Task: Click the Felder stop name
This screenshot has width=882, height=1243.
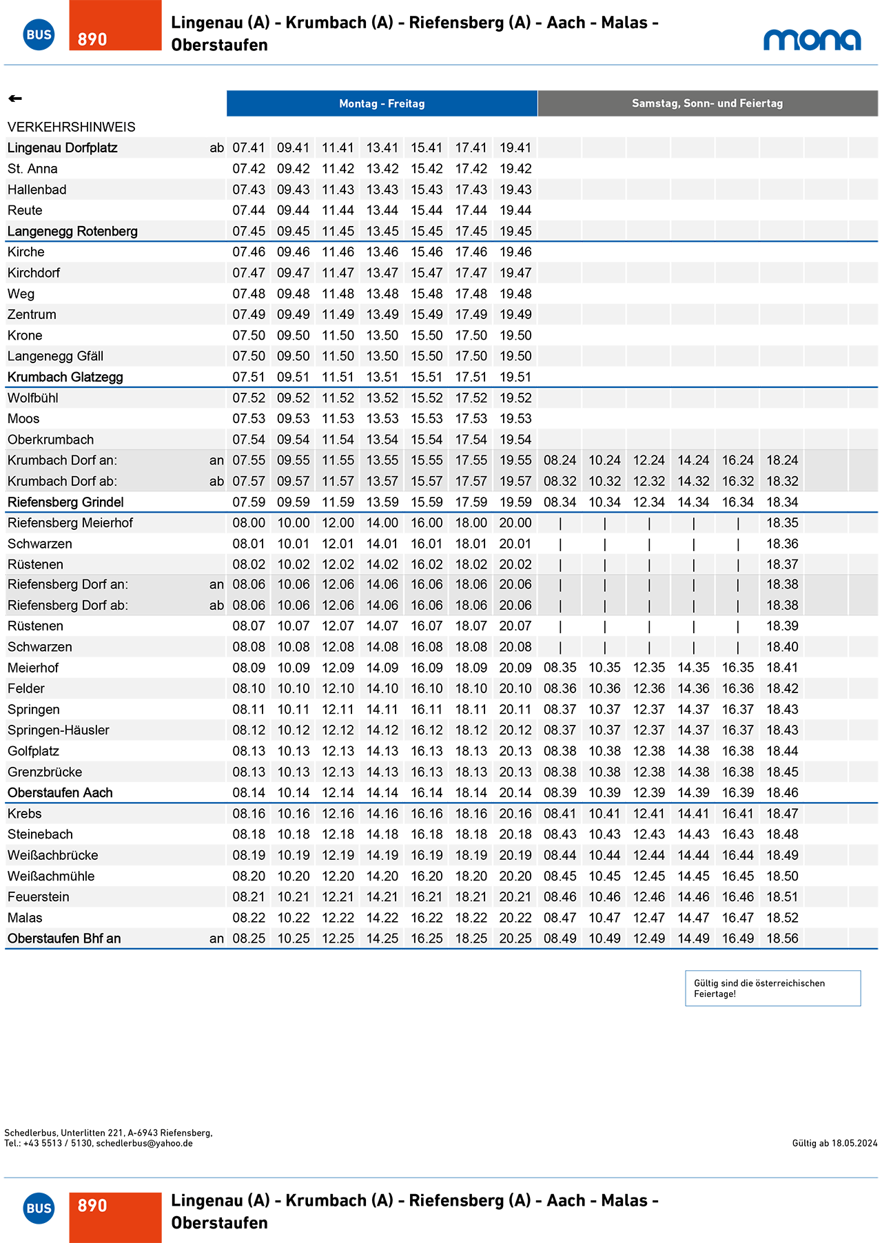Action: point(26,688)
